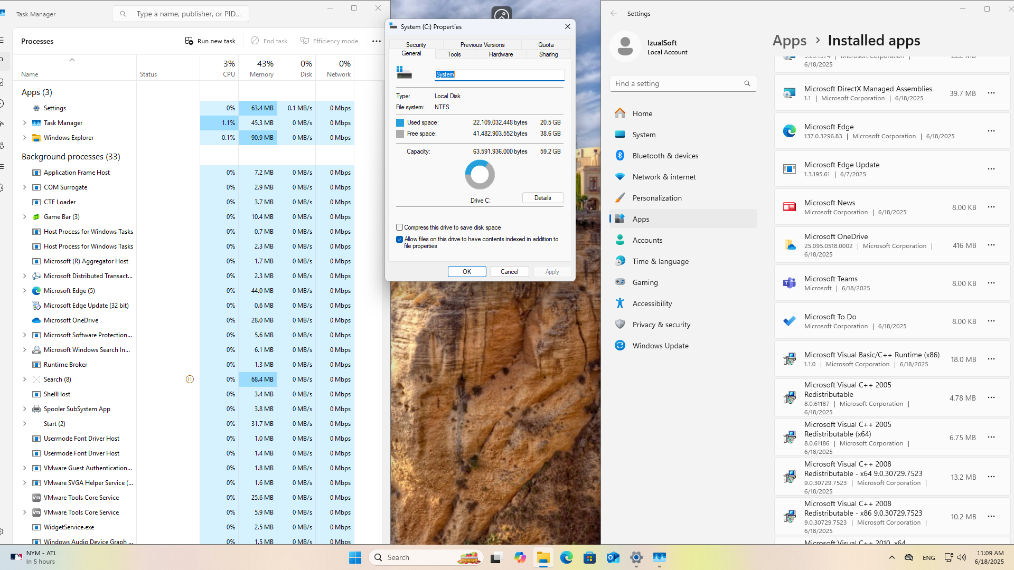Click the Spooler SubSystem App printer icon
This screenshot has width=1014, height=570.
pos(36,409)
